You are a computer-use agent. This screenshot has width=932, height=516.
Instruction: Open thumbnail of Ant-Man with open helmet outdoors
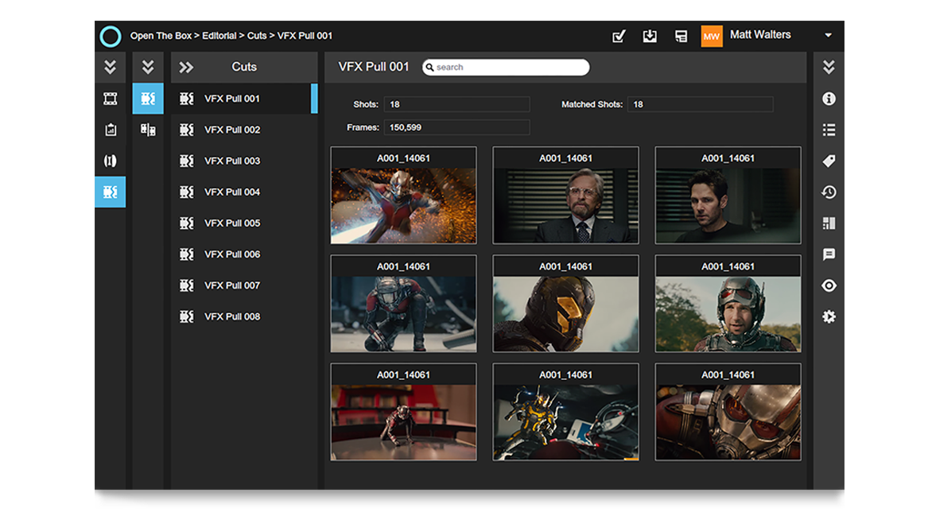pos(728,303)
